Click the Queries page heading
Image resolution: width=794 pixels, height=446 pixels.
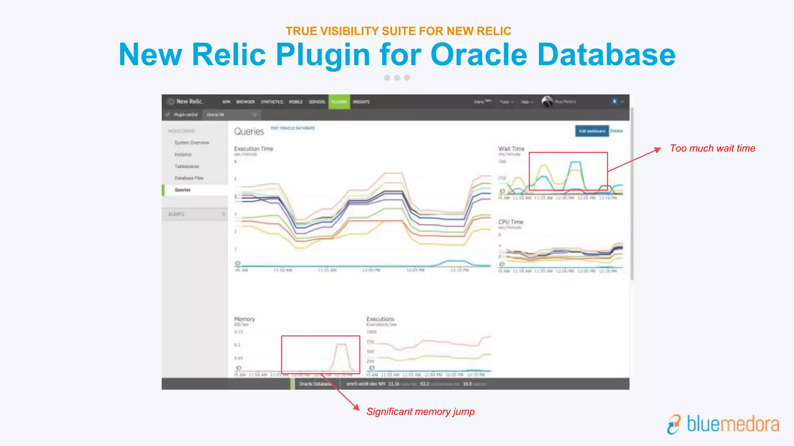[249, 132]
